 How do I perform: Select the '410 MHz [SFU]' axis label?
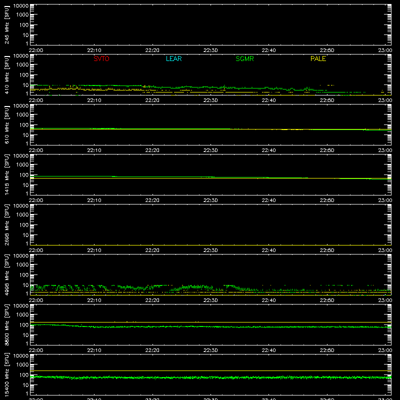tap(7, 74)
